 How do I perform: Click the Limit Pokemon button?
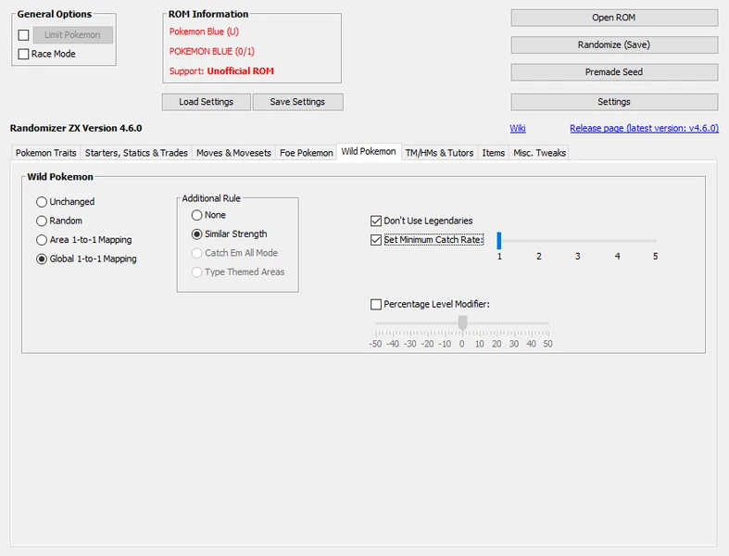[x=72, y=35]
